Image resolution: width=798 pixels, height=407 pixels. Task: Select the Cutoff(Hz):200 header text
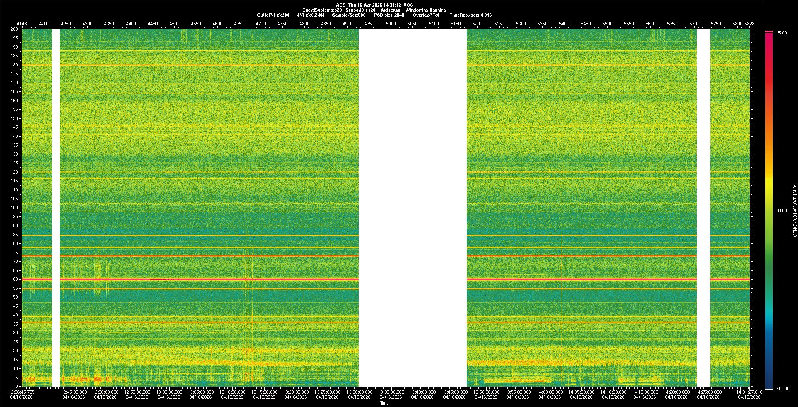pyautogui.click(x=273, y=15)
